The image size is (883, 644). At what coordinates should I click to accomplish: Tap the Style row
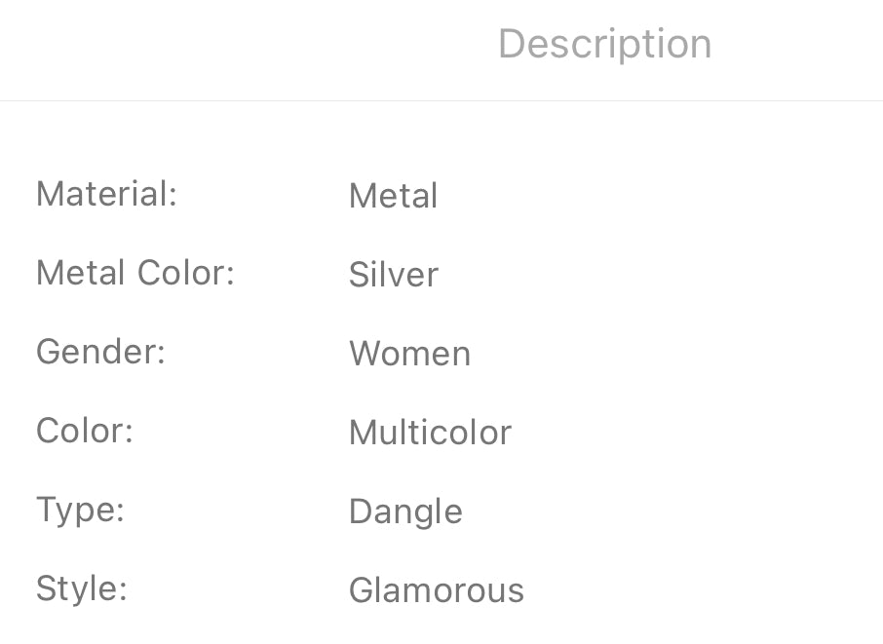tap(441, 590)
